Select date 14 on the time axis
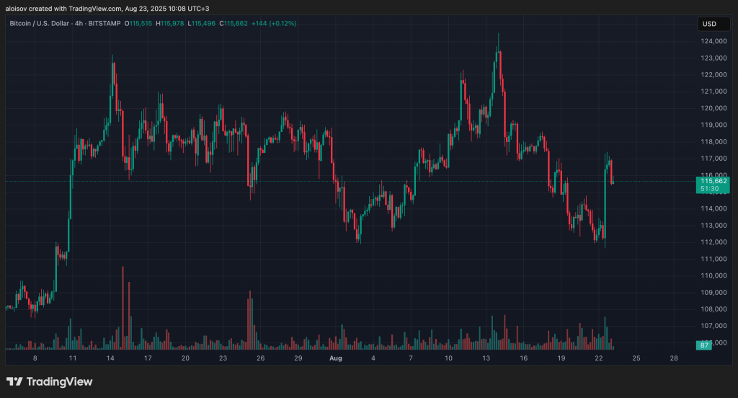This screenshot has width=738, height=398. coord(110,358)
